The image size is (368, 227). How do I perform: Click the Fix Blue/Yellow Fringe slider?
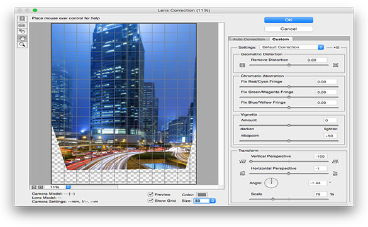[x=289, y=108]
